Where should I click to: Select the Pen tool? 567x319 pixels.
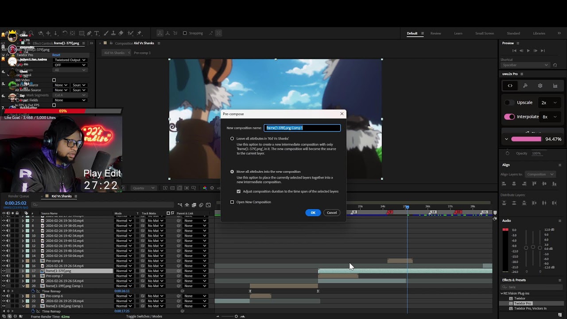[x=89, y=33]
